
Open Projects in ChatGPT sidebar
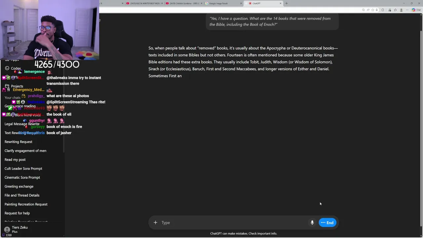(x=14, y=86)
